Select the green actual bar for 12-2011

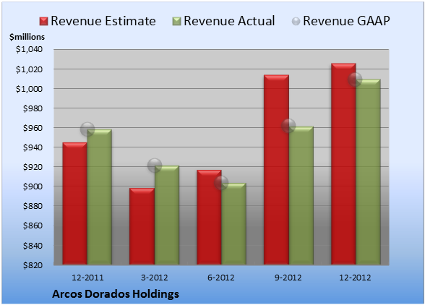100,197
